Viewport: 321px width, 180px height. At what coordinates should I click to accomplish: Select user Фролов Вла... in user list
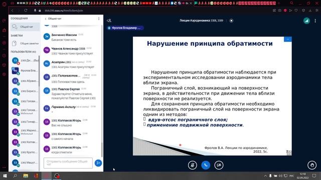tap(25, 70)
